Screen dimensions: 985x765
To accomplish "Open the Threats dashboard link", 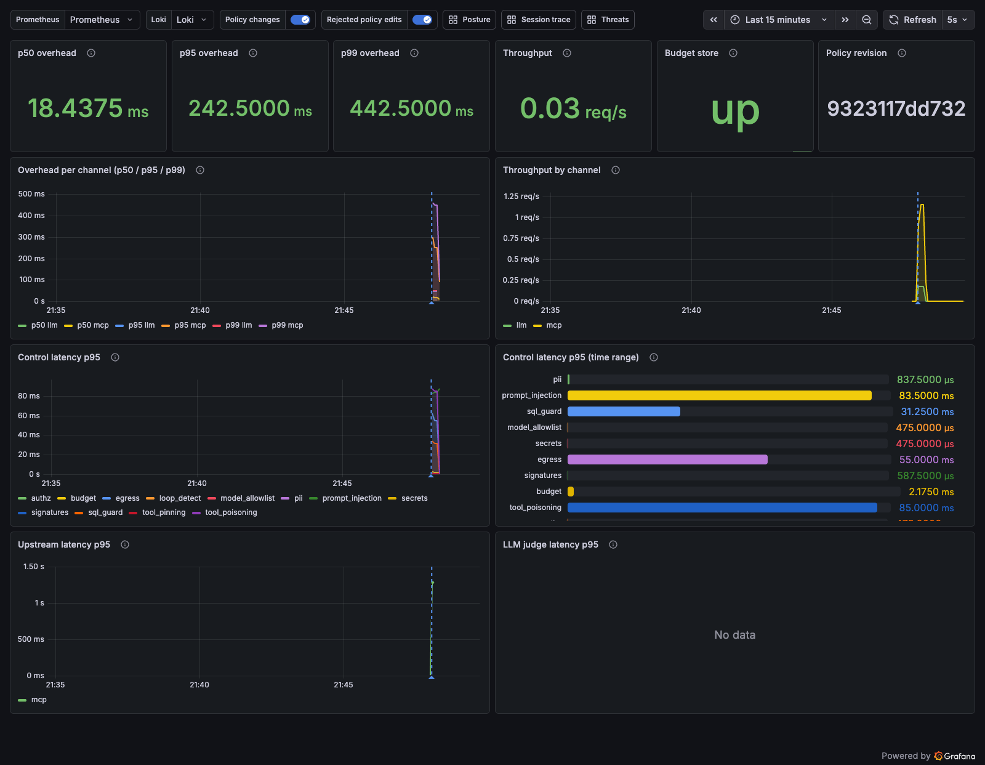I will (x=608, y=20).
